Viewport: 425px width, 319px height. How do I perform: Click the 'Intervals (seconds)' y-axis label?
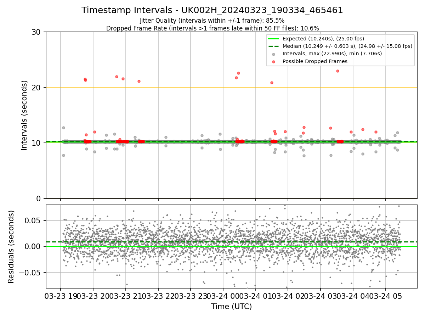click(x=24, y=115)
